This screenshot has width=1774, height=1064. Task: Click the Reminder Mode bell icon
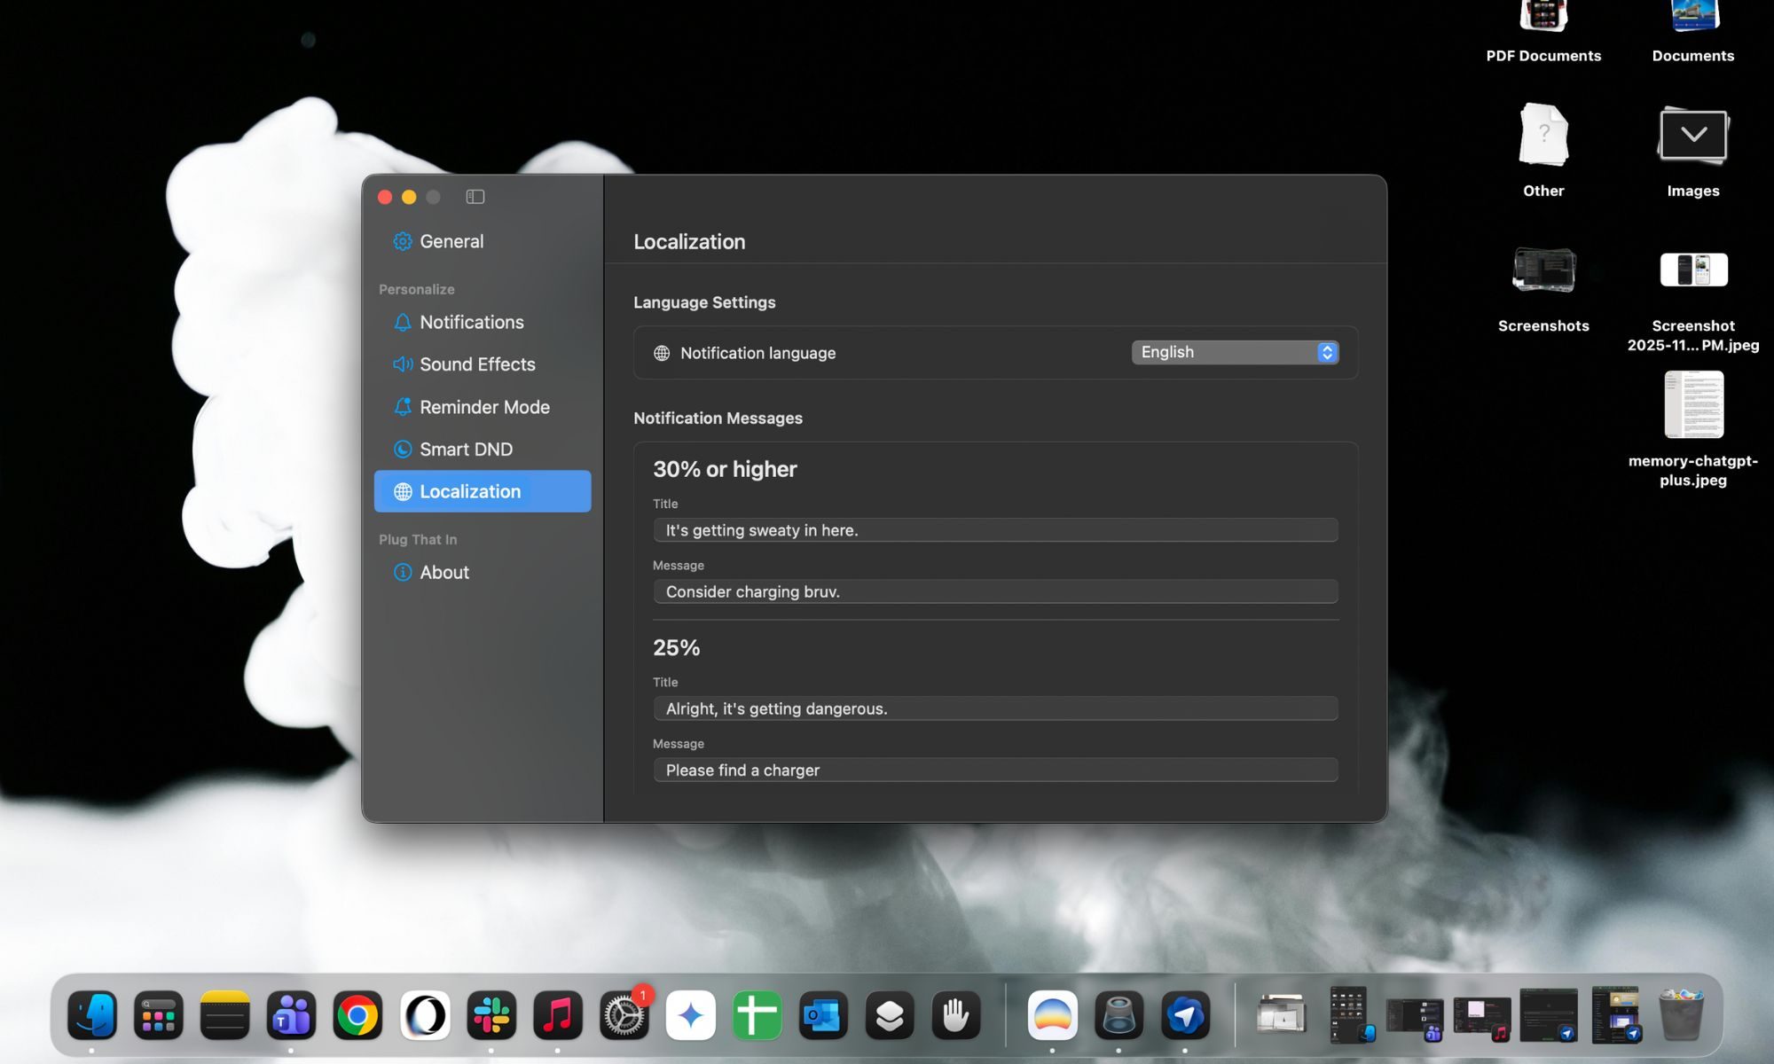click(404, 407)
